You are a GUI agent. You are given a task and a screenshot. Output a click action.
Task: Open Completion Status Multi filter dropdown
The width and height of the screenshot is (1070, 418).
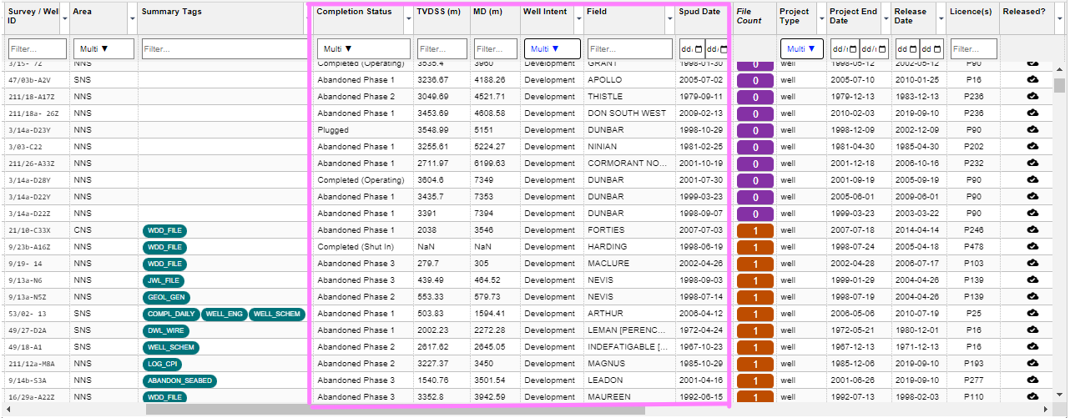(364, 49)
